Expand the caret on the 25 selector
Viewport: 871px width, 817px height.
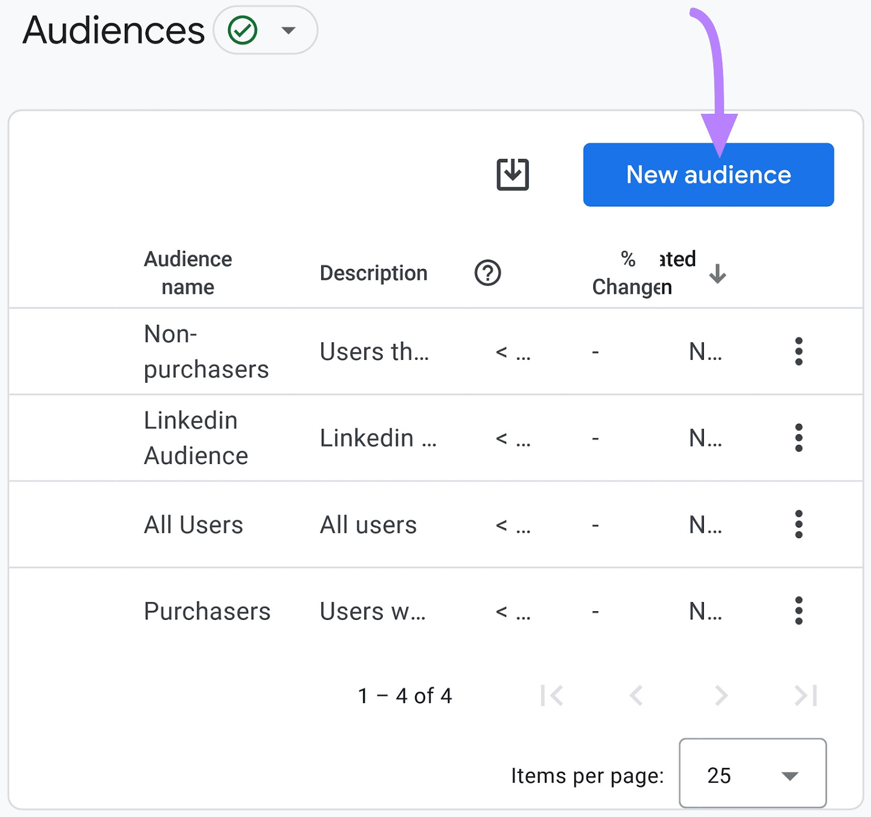point(789,776)
